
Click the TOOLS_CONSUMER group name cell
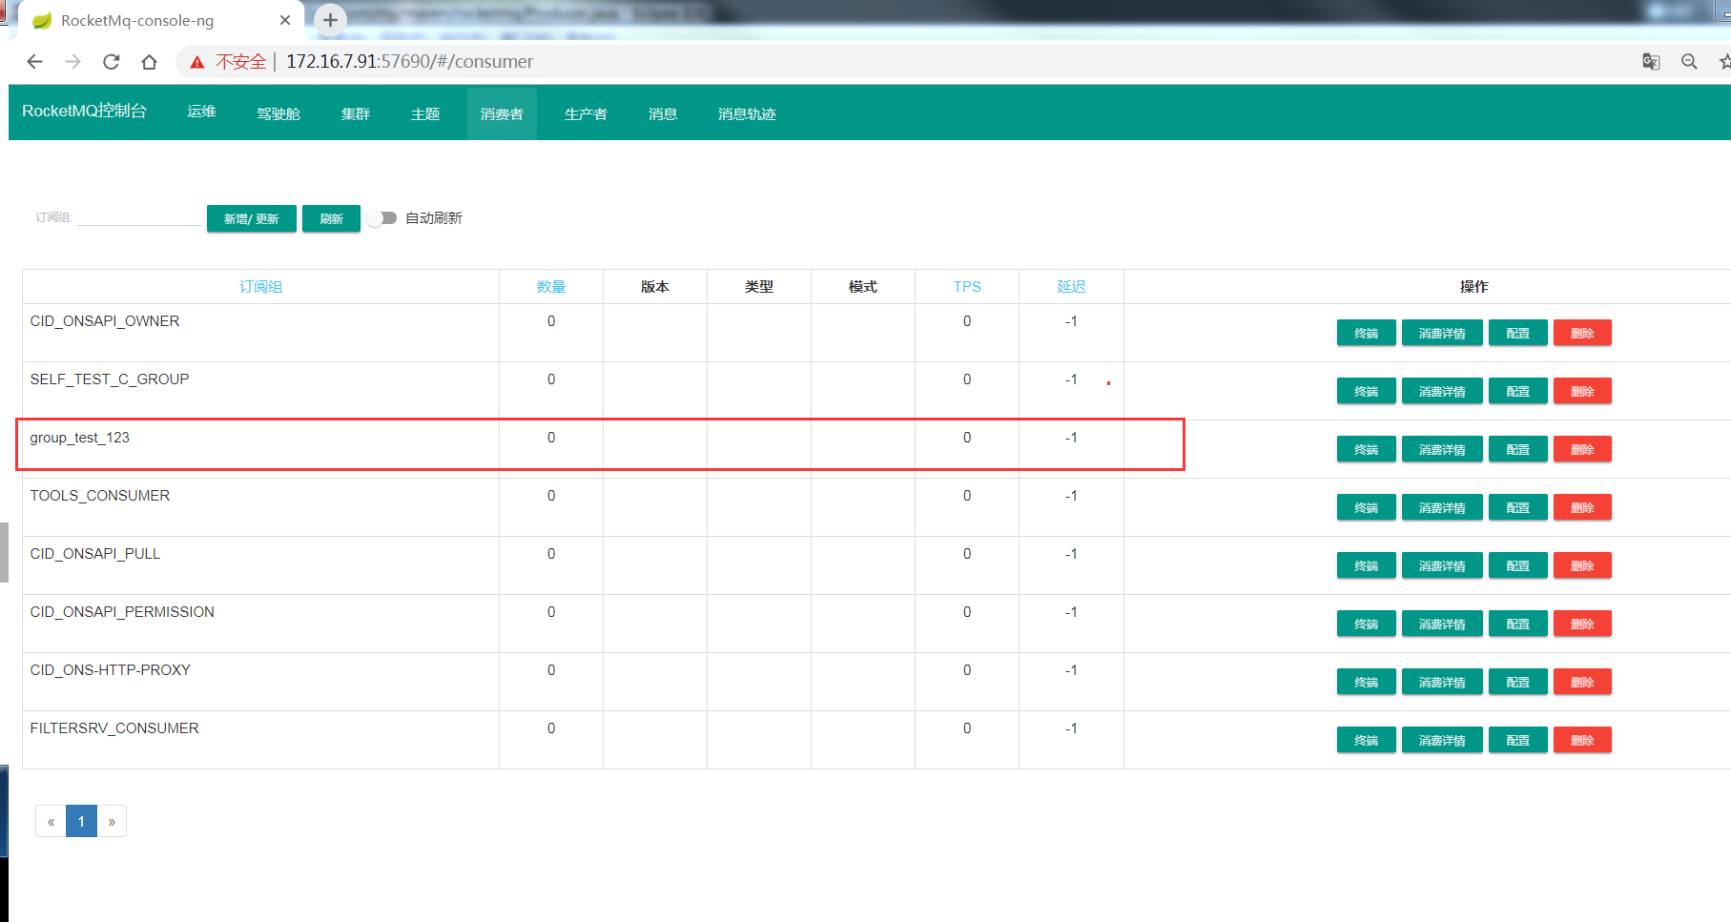point(260,507)
